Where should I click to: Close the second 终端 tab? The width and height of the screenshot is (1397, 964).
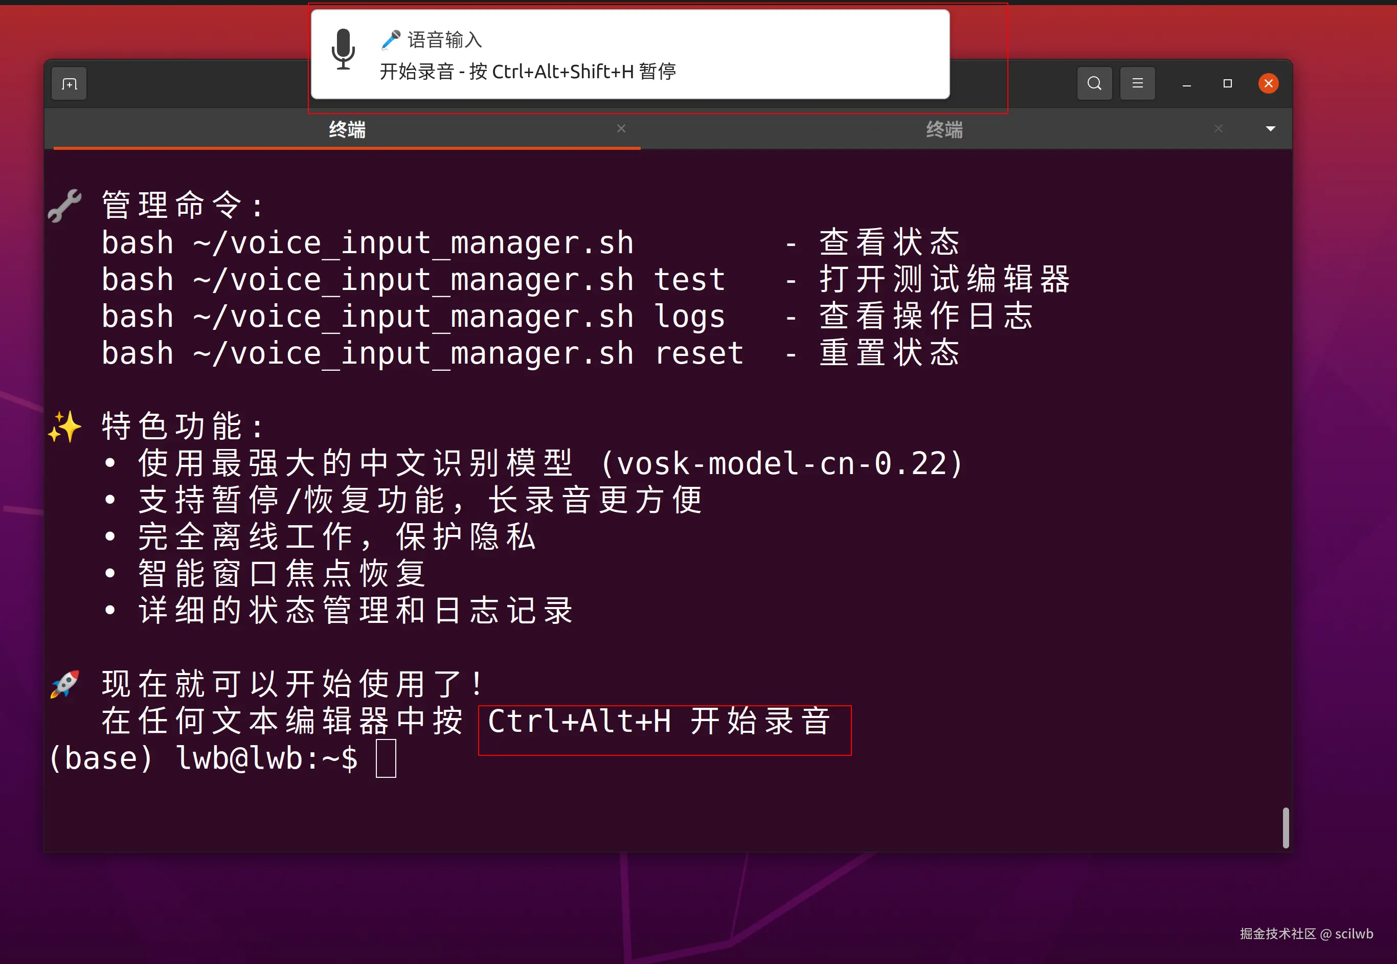click(x=1218, y=129)
